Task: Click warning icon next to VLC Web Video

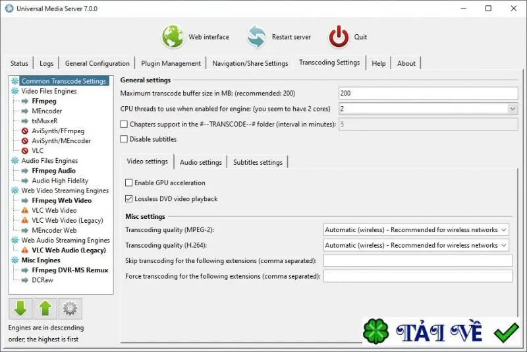Action: (25, 210)
